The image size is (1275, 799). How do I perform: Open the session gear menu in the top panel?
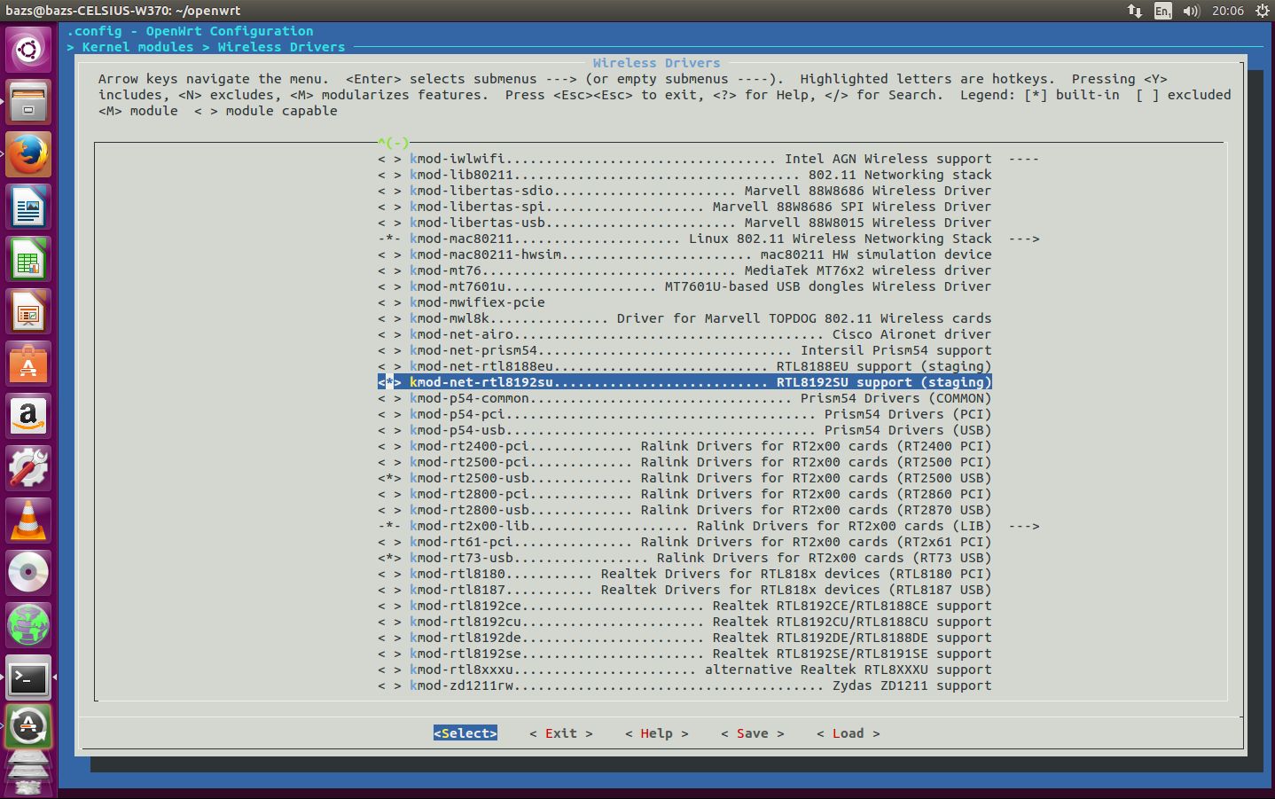tap(1262, 11)
